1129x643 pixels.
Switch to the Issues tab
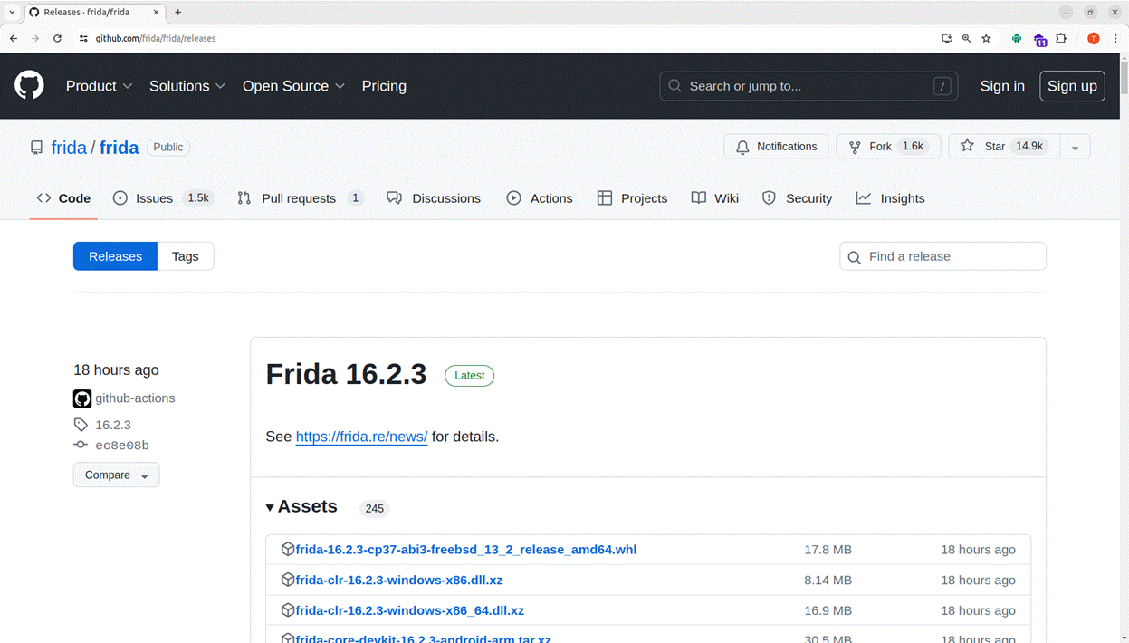click(162, 198)
